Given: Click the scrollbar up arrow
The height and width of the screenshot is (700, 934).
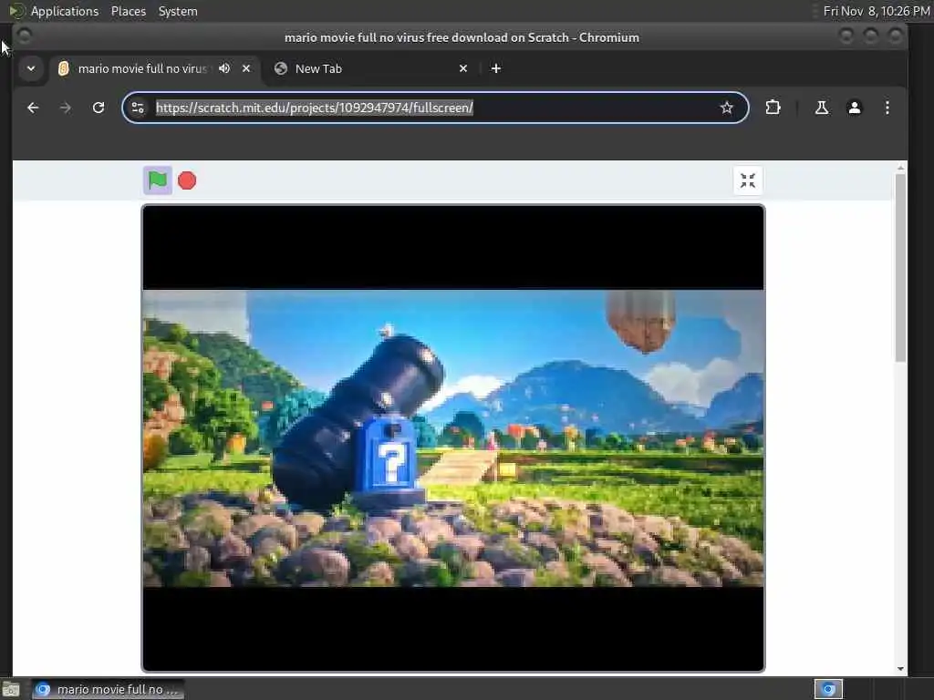Looking at the screenshot, I should [x=900, y=168].
